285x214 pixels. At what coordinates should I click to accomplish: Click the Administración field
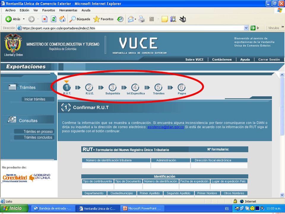pos(170,166)
